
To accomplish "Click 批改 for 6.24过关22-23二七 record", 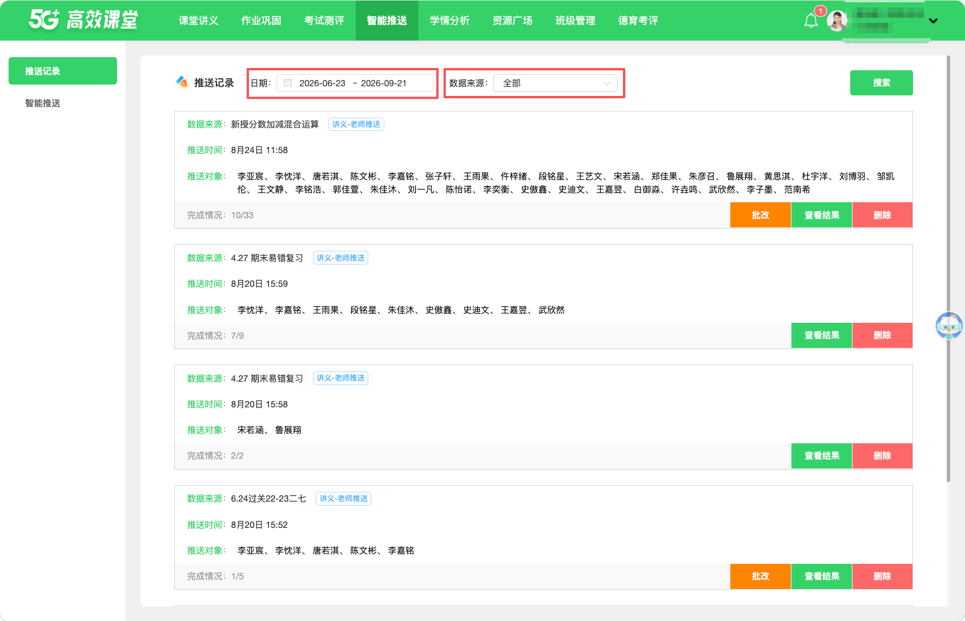I will point(761,576).
